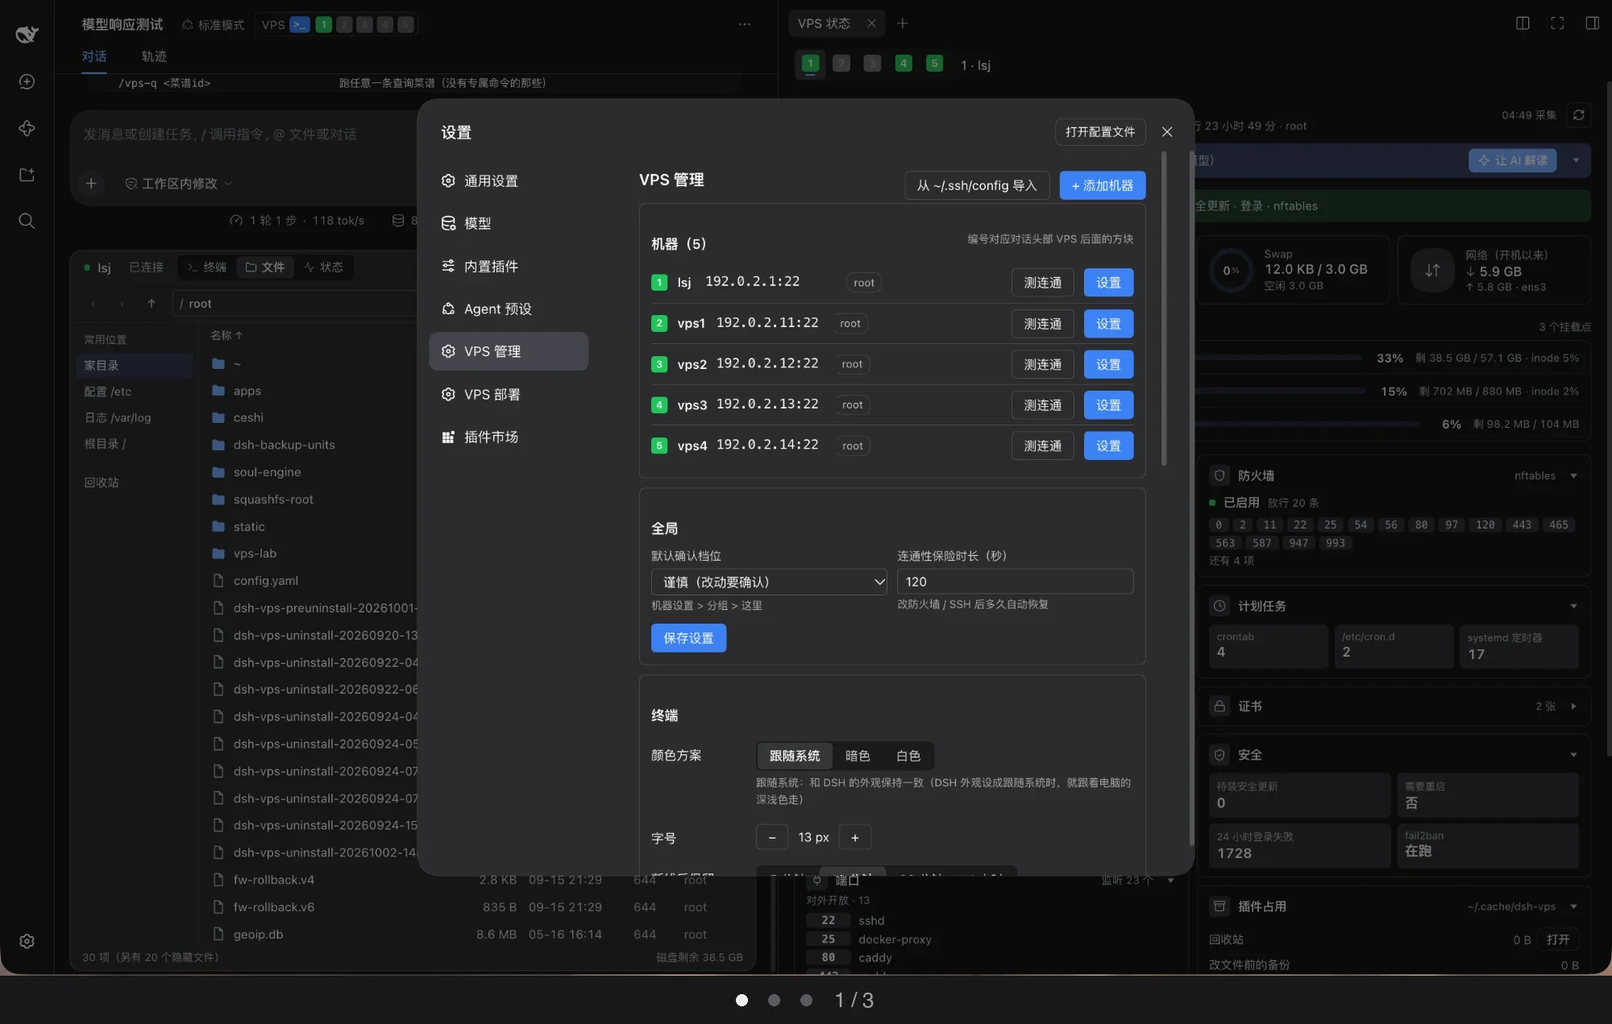Close the VPS 状态 tab
Viewport: 1612px width, 1024px height.
point(871,23)
